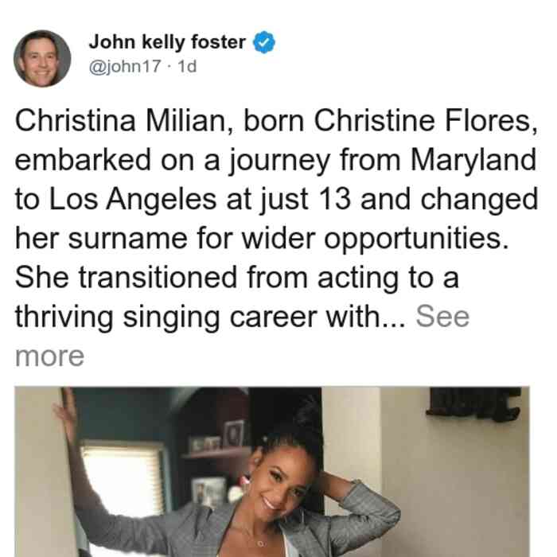The height and width of the screenshot is (557, 557).
Task: Click the blue verified checkmark badge
Action: 264,42
